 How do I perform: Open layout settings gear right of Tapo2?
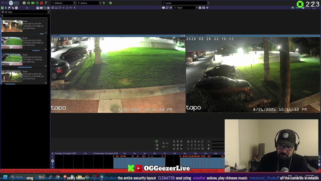click(200, 8)
